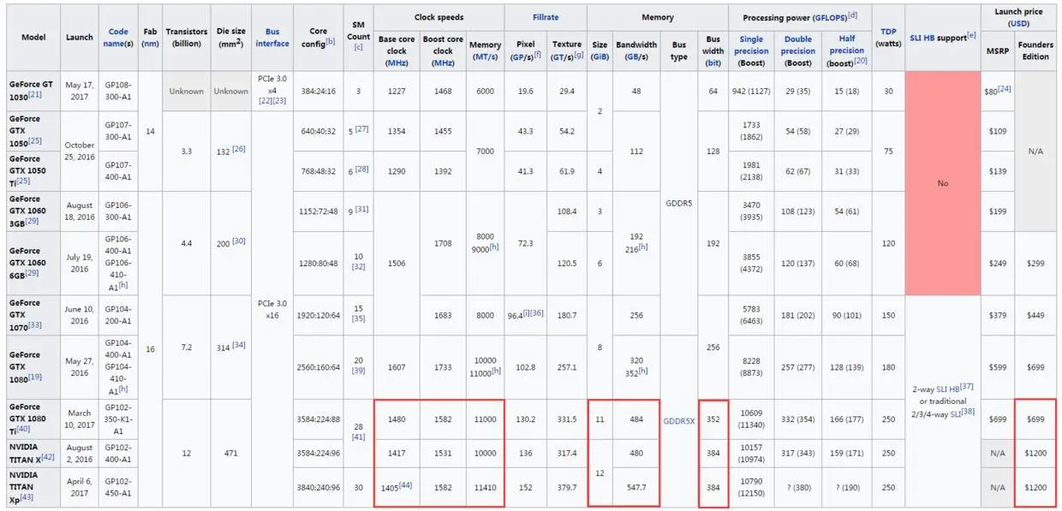Screen dimensions: 1062x511
Task: Open the GiB unit link under Size
Action: pyautogui.click(x=600, y=56)
